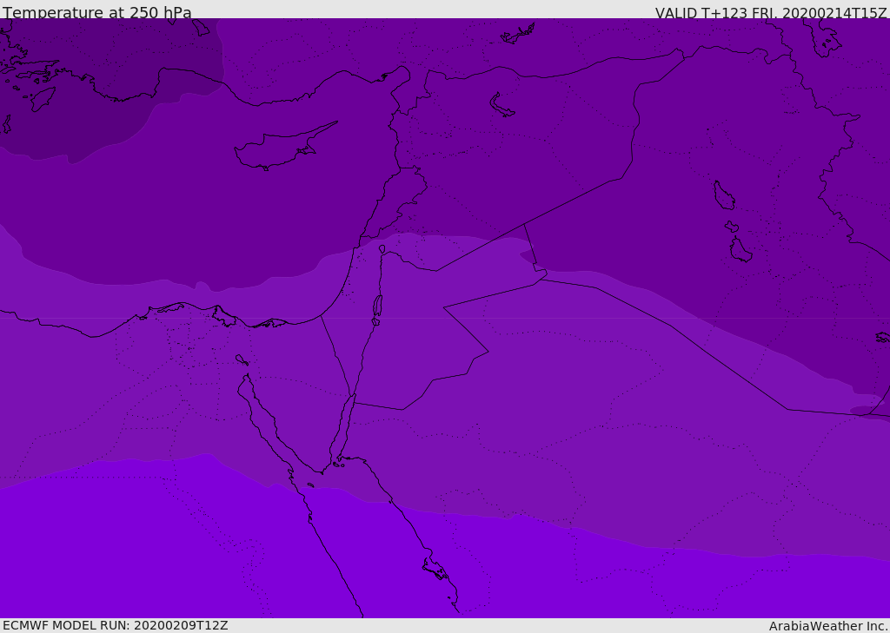
Task: Pick the brightest violet band at bottom
Action: [x=174, y=556]
